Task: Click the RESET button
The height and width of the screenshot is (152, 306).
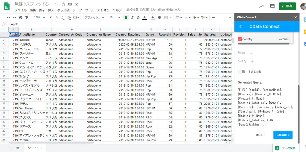Action: 260,135
